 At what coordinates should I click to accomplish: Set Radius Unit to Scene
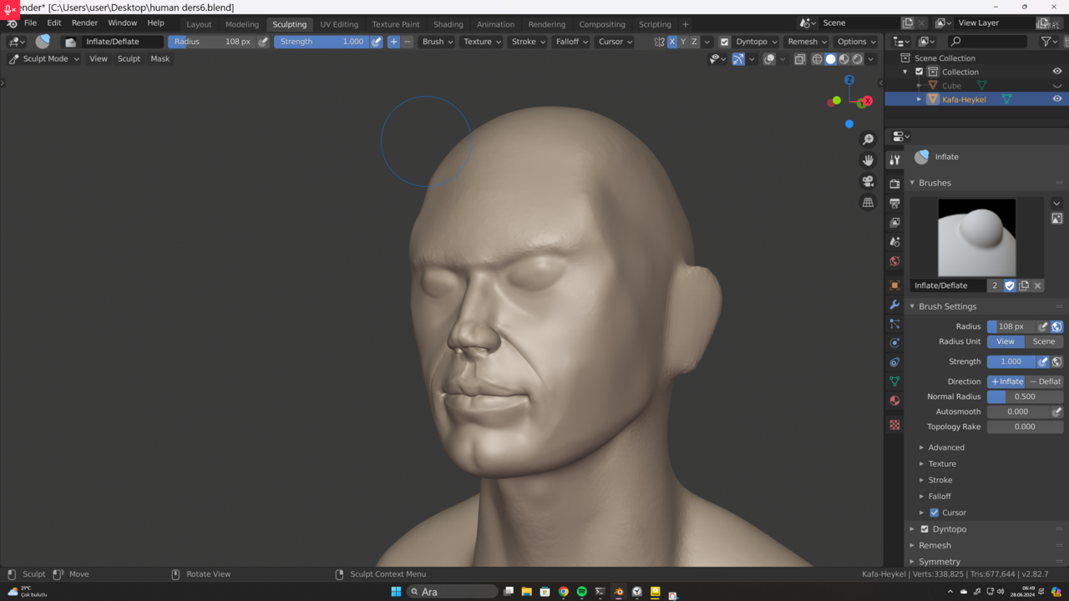[1043, 341]
